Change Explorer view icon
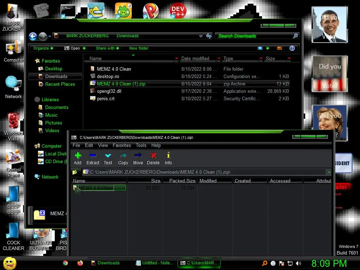This screenshot has width=360, height=270. [x=260, y=48]
